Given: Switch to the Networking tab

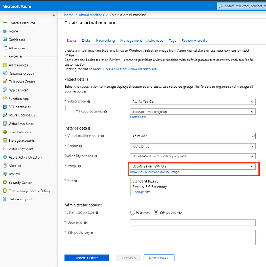Looking at the screenshot, I should 105,41.
